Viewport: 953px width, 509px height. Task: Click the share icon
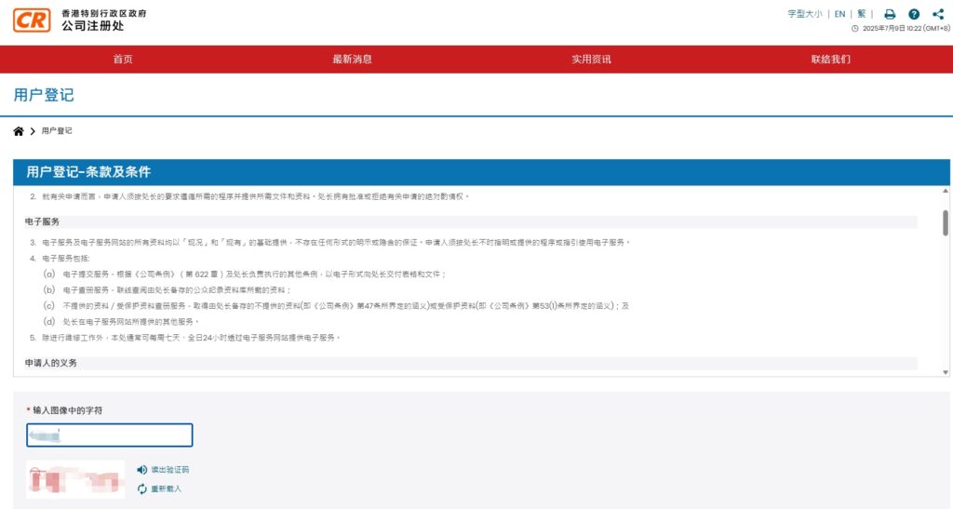tap(938, 14)
